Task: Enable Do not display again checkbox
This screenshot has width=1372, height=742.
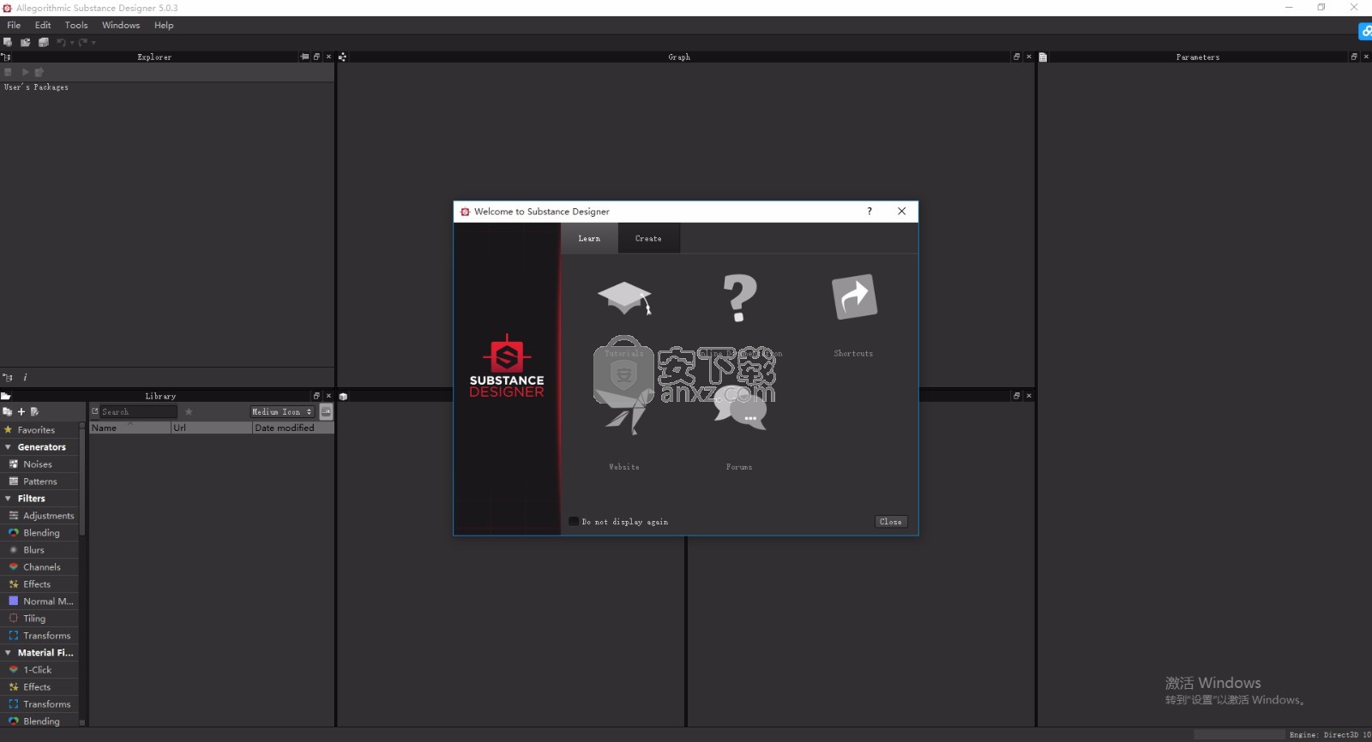Action: pyautogui.click(x=574, y=521)
